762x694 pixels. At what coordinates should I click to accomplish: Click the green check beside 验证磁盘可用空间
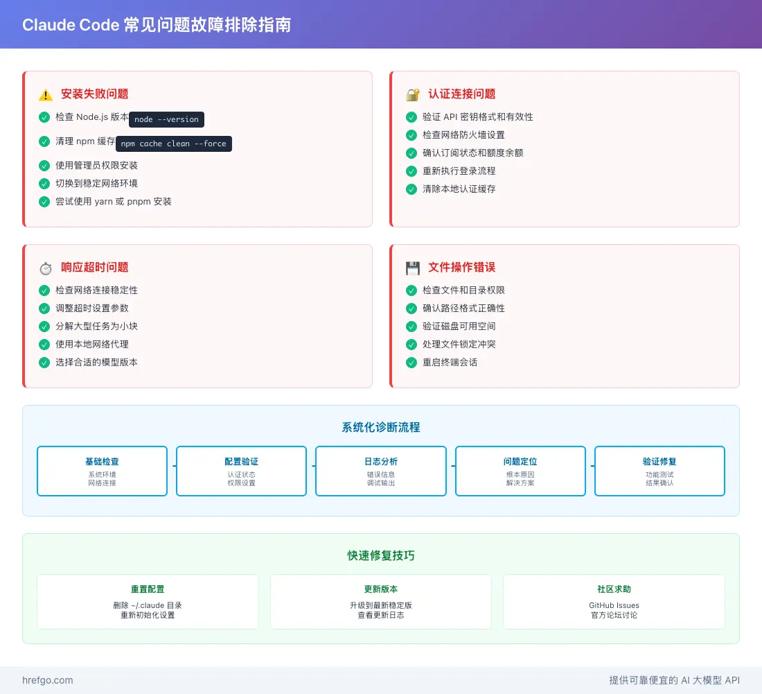coord(411,327)
